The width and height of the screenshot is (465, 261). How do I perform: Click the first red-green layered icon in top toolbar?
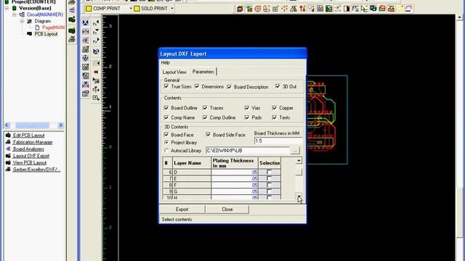coord(240,9)
